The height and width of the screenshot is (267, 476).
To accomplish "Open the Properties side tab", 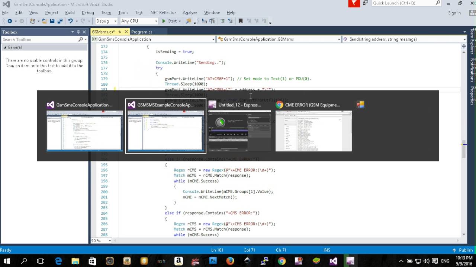I will (472, 96).
